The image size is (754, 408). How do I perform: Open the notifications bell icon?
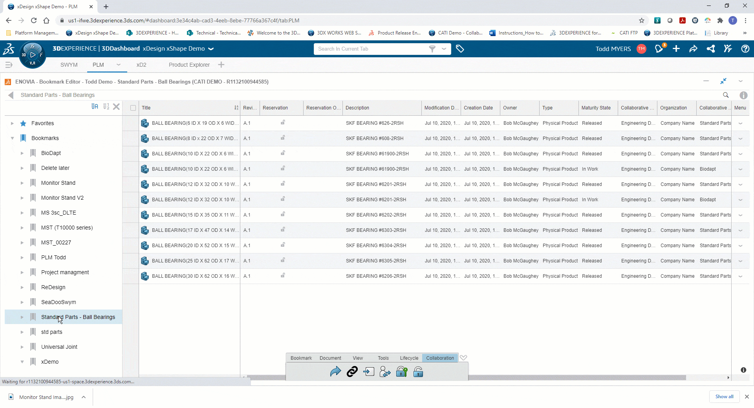tap(659, 49)
